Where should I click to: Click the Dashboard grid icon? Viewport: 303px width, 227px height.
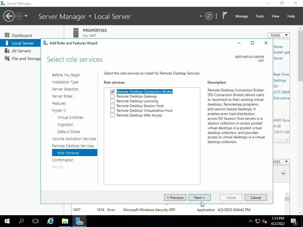click(x=7, y=35)
